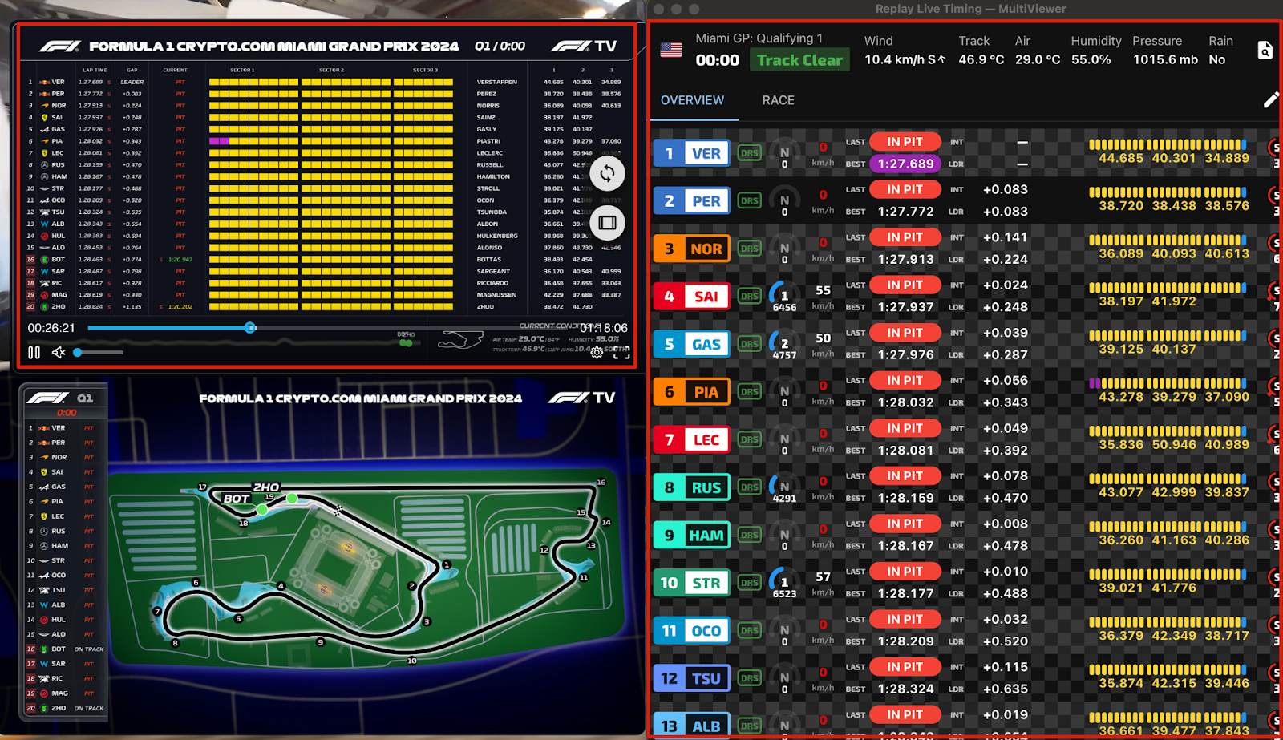Image resolution: width=1283 pixels, height=740 pixels.
Task: Click the circular sync arrows button
Action: point(607,173)
